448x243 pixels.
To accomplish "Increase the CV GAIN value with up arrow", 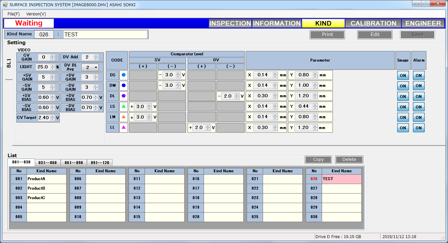I will 52,56.
